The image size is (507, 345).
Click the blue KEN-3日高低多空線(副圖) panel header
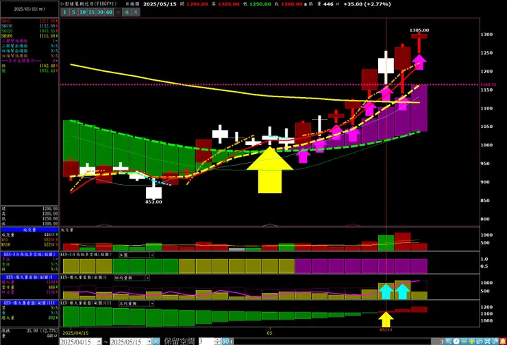[x=29, y=254]
